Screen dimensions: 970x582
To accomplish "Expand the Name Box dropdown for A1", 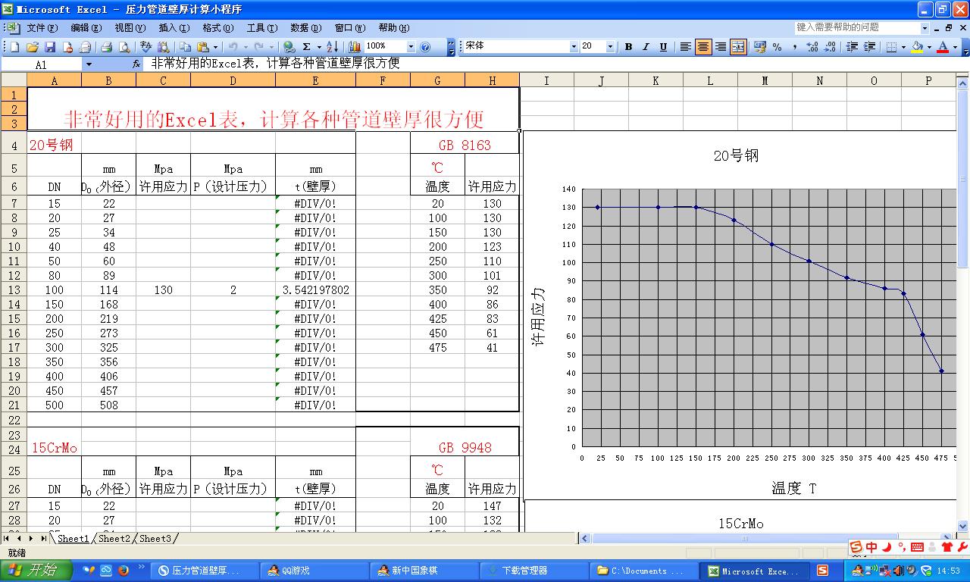I will [88, 65].
